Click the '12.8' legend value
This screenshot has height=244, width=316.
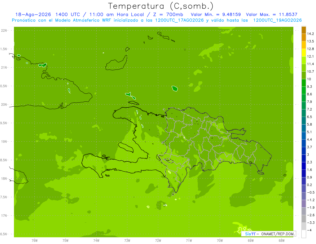(x=310, y=49)
